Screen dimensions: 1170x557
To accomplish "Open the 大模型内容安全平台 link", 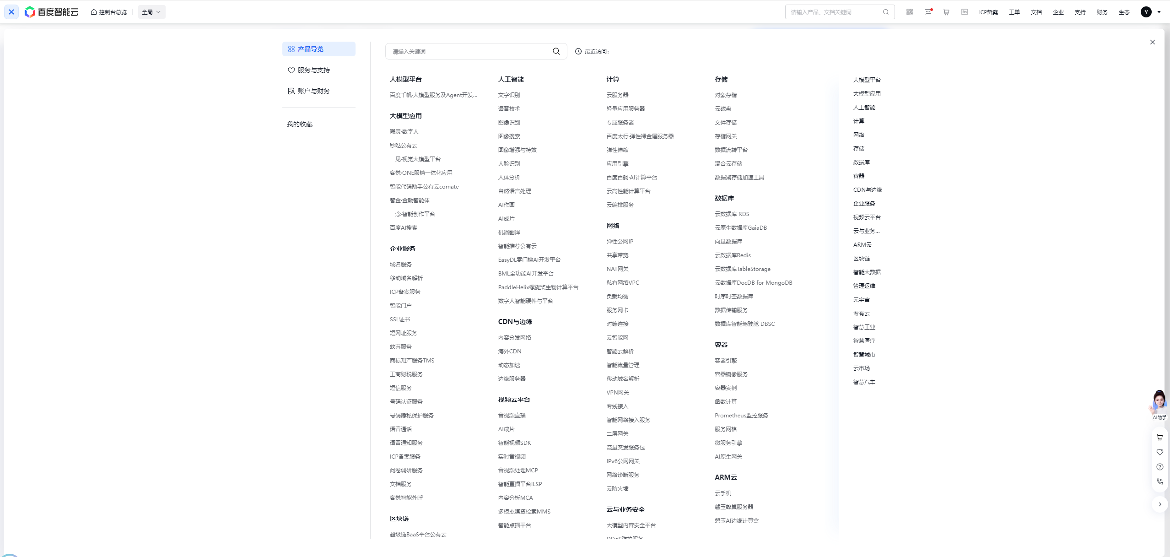I will (631, 525).
